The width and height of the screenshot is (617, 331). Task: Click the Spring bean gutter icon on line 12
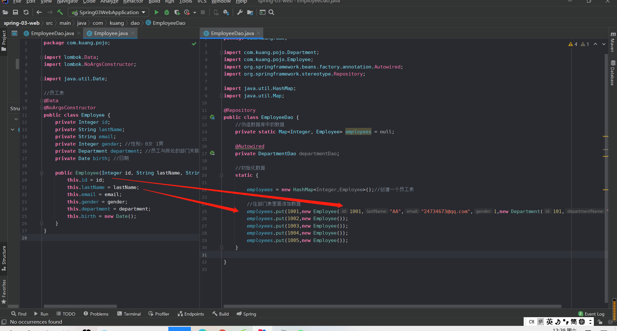click(x=213, y=118)
